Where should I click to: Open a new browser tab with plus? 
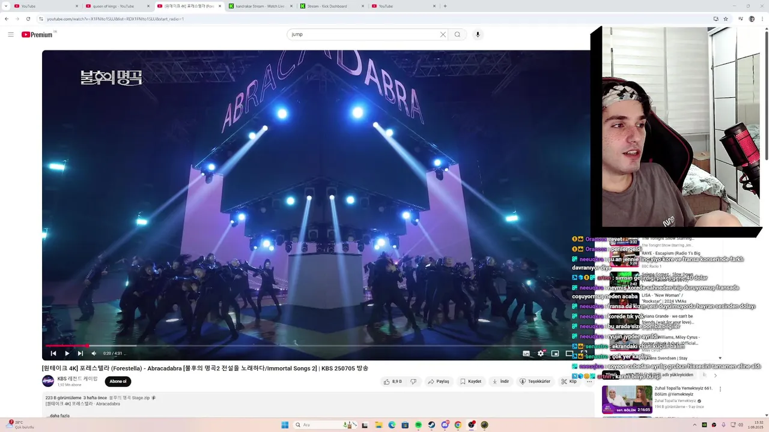pyautogui.click(x=445, y=6)
